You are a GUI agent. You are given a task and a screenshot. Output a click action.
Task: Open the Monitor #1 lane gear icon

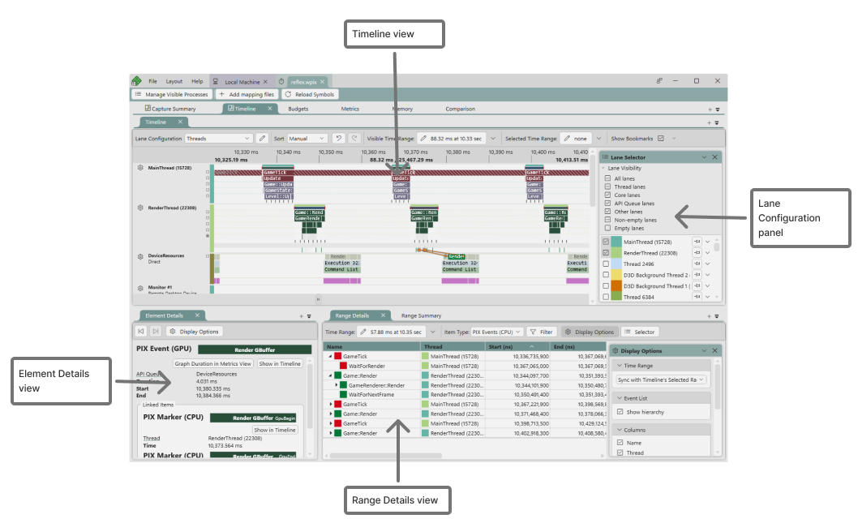140,288
